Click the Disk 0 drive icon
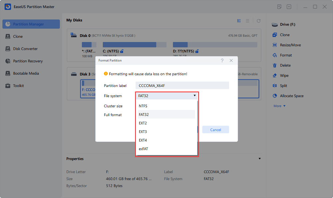Screen dimensions: 333x198 click(74, 35)
